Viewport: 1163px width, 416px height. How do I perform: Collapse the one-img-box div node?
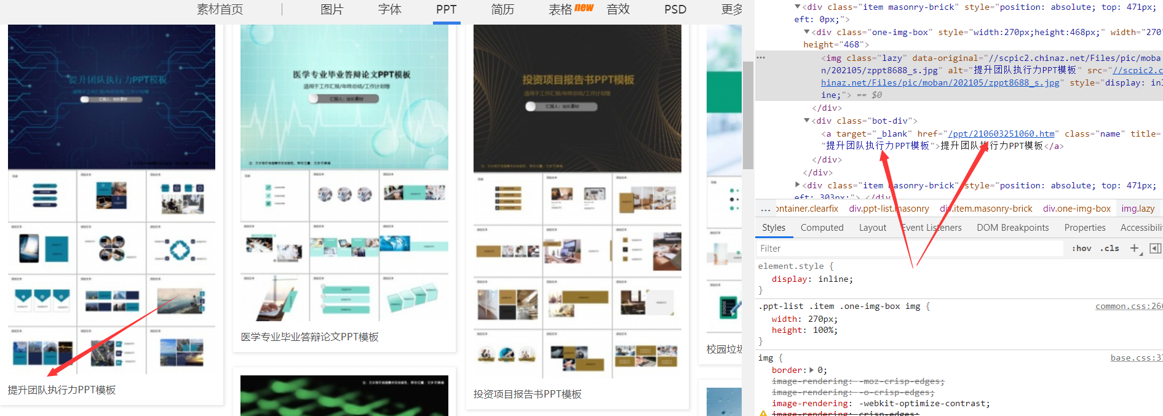click(x=807, y=32)
